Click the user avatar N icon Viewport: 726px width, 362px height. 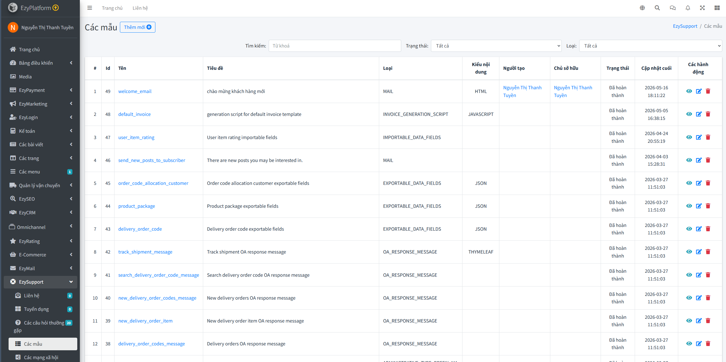(x=13, y=27)
